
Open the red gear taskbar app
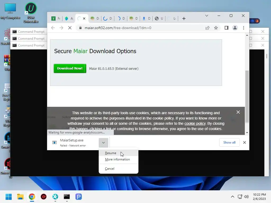click(44, 197)
